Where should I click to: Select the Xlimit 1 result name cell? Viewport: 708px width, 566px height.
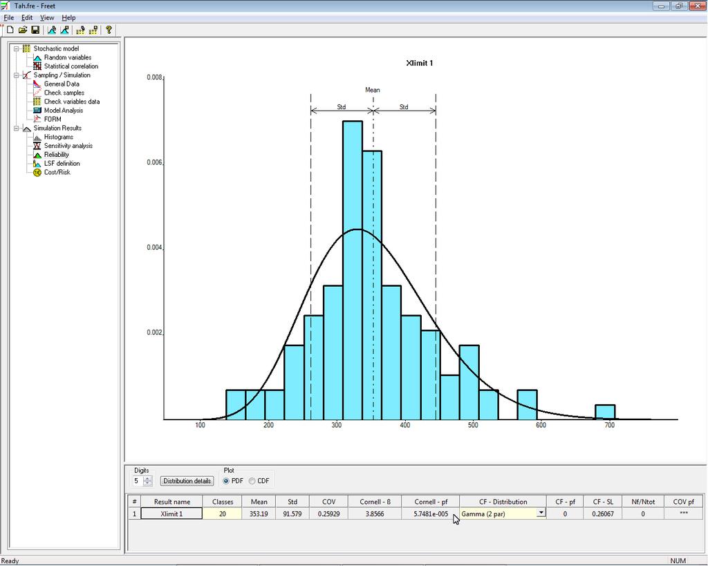[171, 513]
